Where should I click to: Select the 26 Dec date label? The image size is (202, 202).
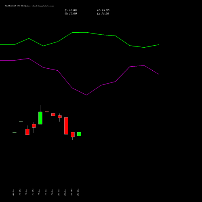click(78, 192)
